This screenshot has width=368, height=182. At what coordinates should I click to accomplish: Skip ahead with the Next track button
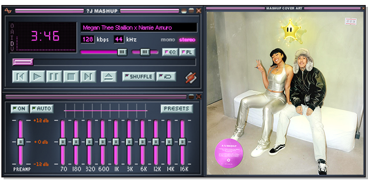coord(88,76)
